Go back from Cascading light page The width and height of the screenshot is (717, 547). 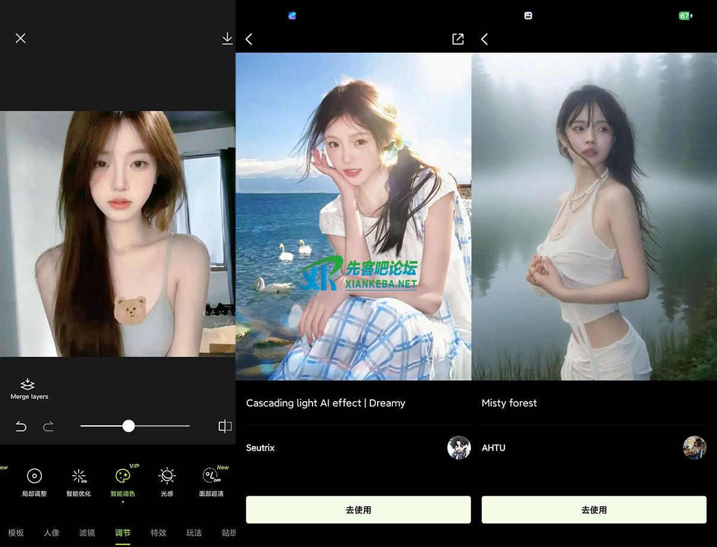click(249, 39)
